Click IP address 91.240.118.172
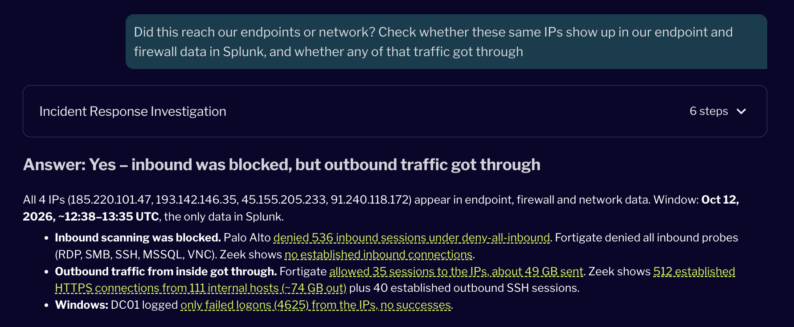This screenshot has height=327, width=794. point(369,200)
